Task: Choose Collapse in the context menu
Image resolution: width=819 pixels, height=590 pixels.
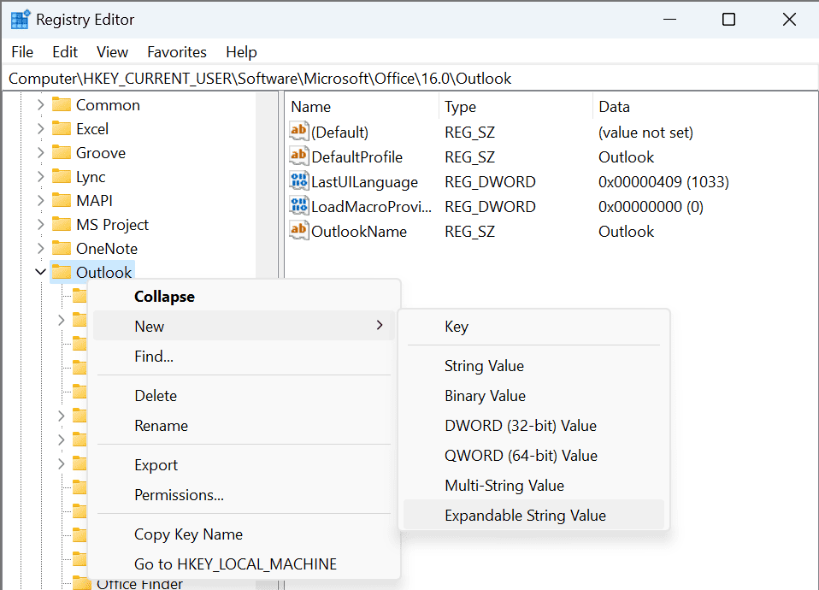Action: (x=244, y=297)
